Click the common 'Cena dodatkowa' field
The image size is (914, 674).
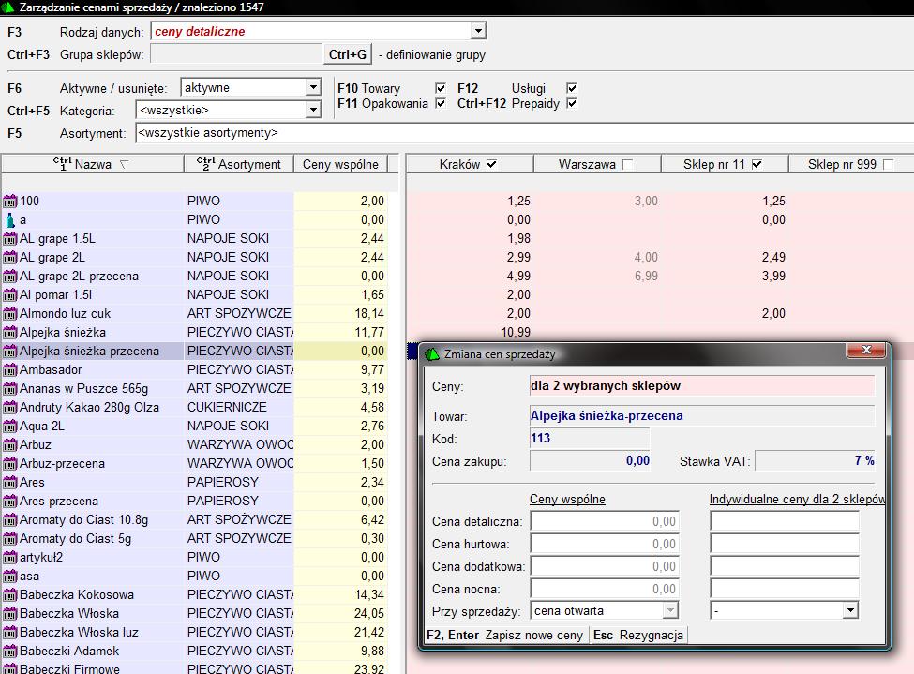(x=605, y=567)
